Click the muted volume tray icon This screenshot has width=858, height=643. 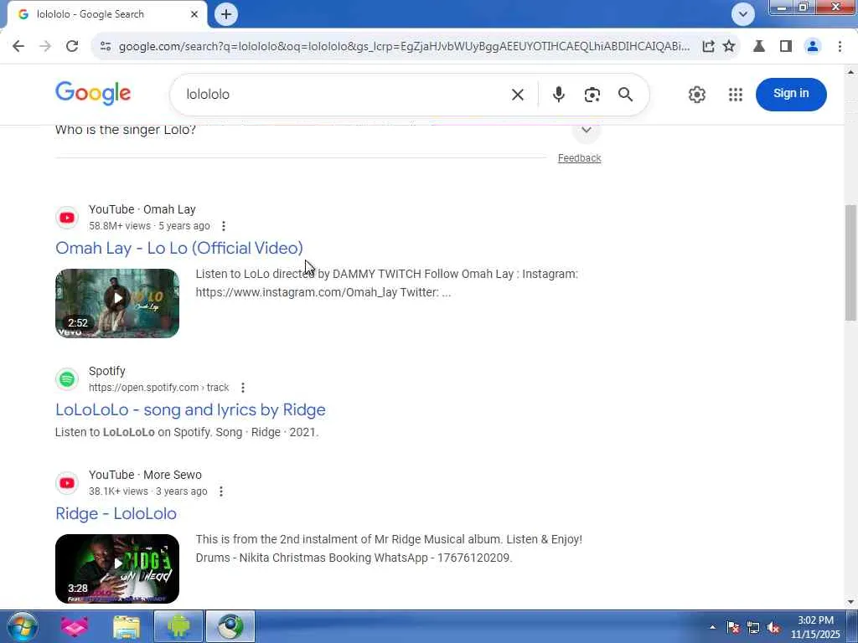coord(773,627)
